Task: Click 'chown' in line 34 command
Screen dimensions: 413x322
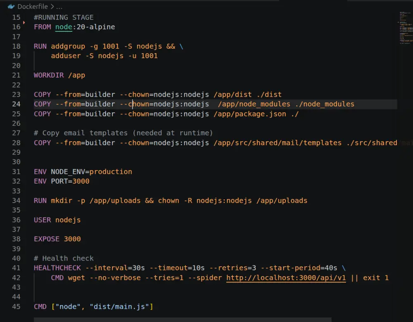Action: tap(169, 201)
